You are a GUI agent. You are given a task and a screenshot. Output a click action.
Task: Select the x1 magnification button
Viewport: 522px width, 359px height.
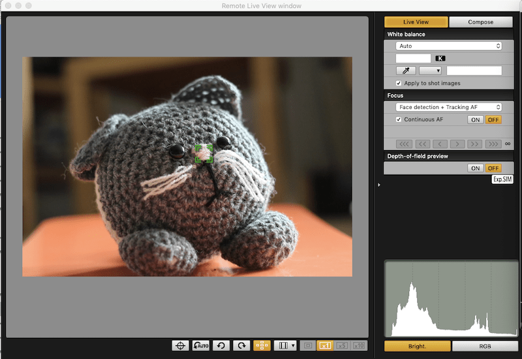click(x=325, y=346)
